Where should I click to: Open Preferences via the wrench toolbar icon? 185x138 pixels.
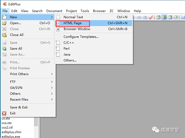tap(170, 17)
